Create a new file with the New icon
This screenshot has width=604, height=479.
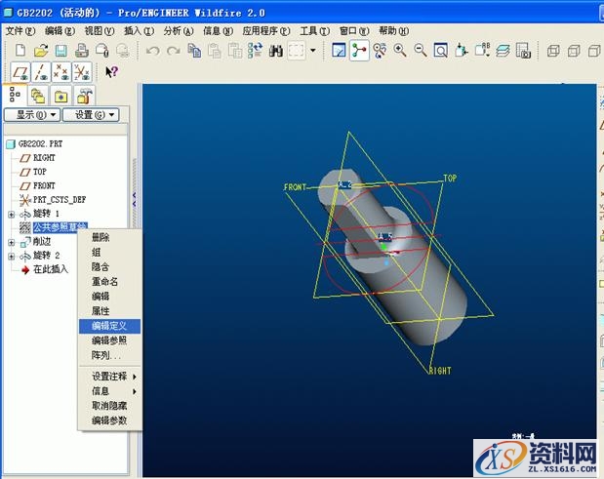point(20,51)
